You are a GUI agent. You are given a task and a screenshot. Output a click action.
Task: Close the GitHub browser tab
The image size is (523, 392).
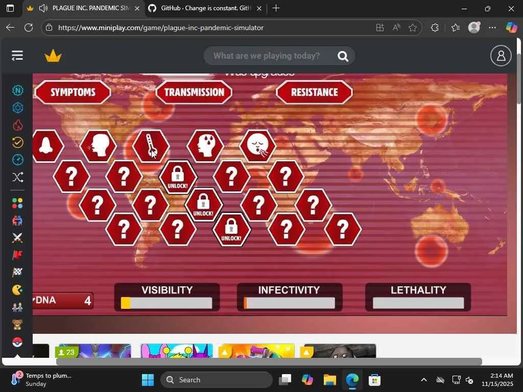coord(259,9)
